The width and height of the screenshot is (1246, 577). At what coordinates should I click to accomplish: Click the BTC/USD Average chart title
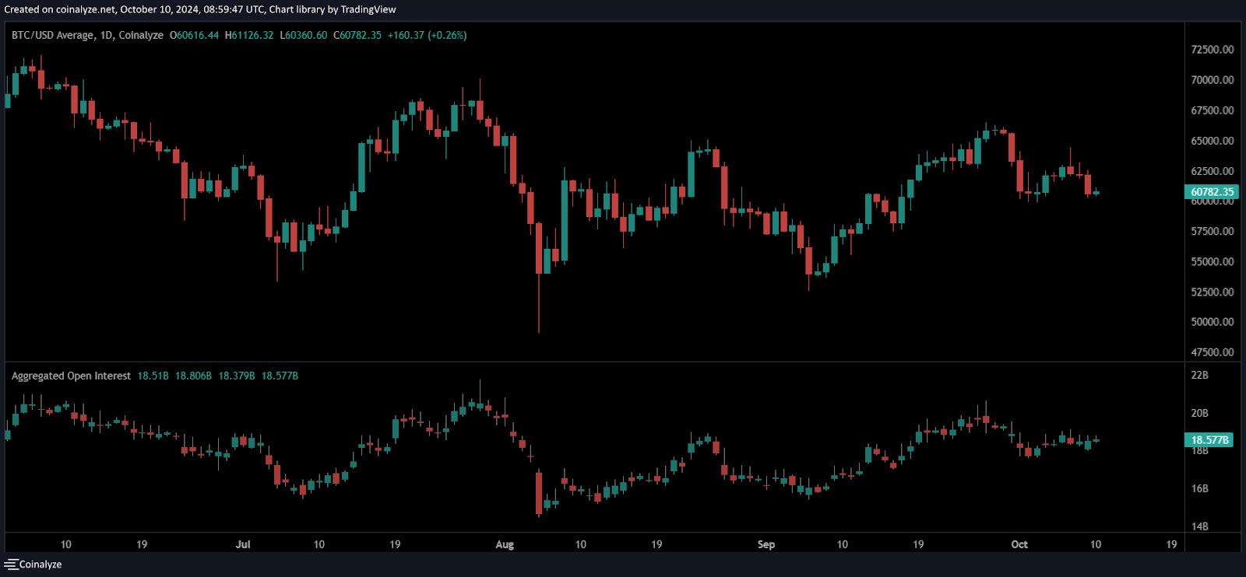coord(53,35)
